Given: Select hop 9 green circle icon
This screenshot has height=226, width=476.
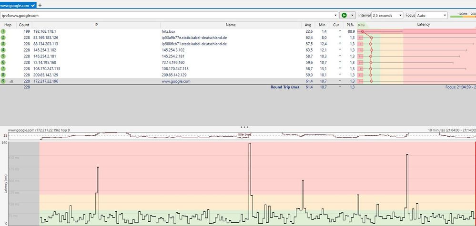Looking at the screenshot, I should pyautogui.click(x=3, y=81).
